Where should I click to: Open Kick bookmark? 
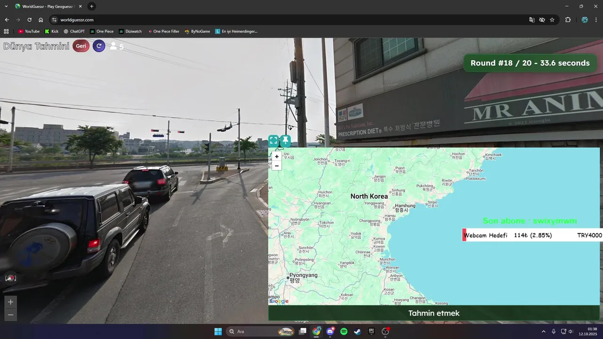[x=51, y=32]
